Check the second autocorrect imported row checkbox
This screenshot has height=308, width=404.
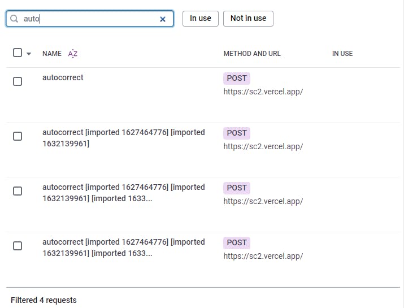coord(18,136)
